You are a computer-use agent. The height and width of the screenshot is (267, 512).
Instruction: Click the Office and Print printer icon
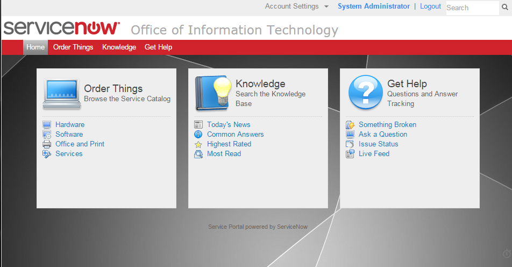pos(47,144)
